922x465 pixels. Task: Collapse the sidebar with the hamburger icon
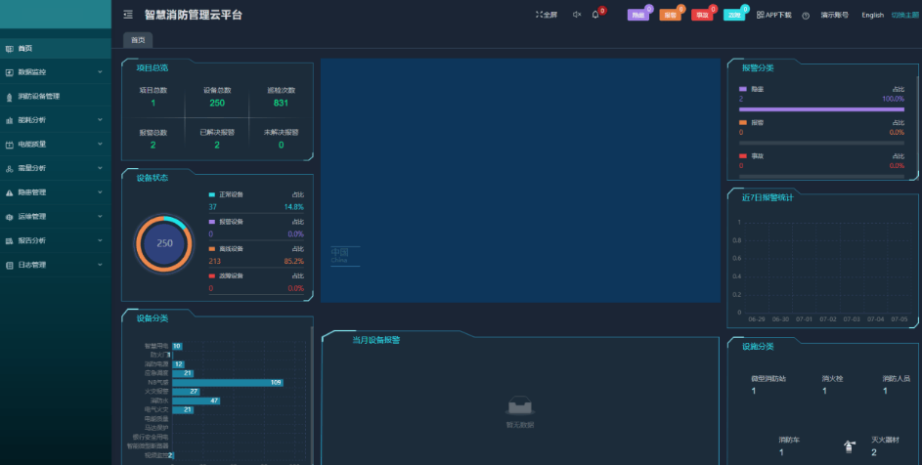[128, 15]
